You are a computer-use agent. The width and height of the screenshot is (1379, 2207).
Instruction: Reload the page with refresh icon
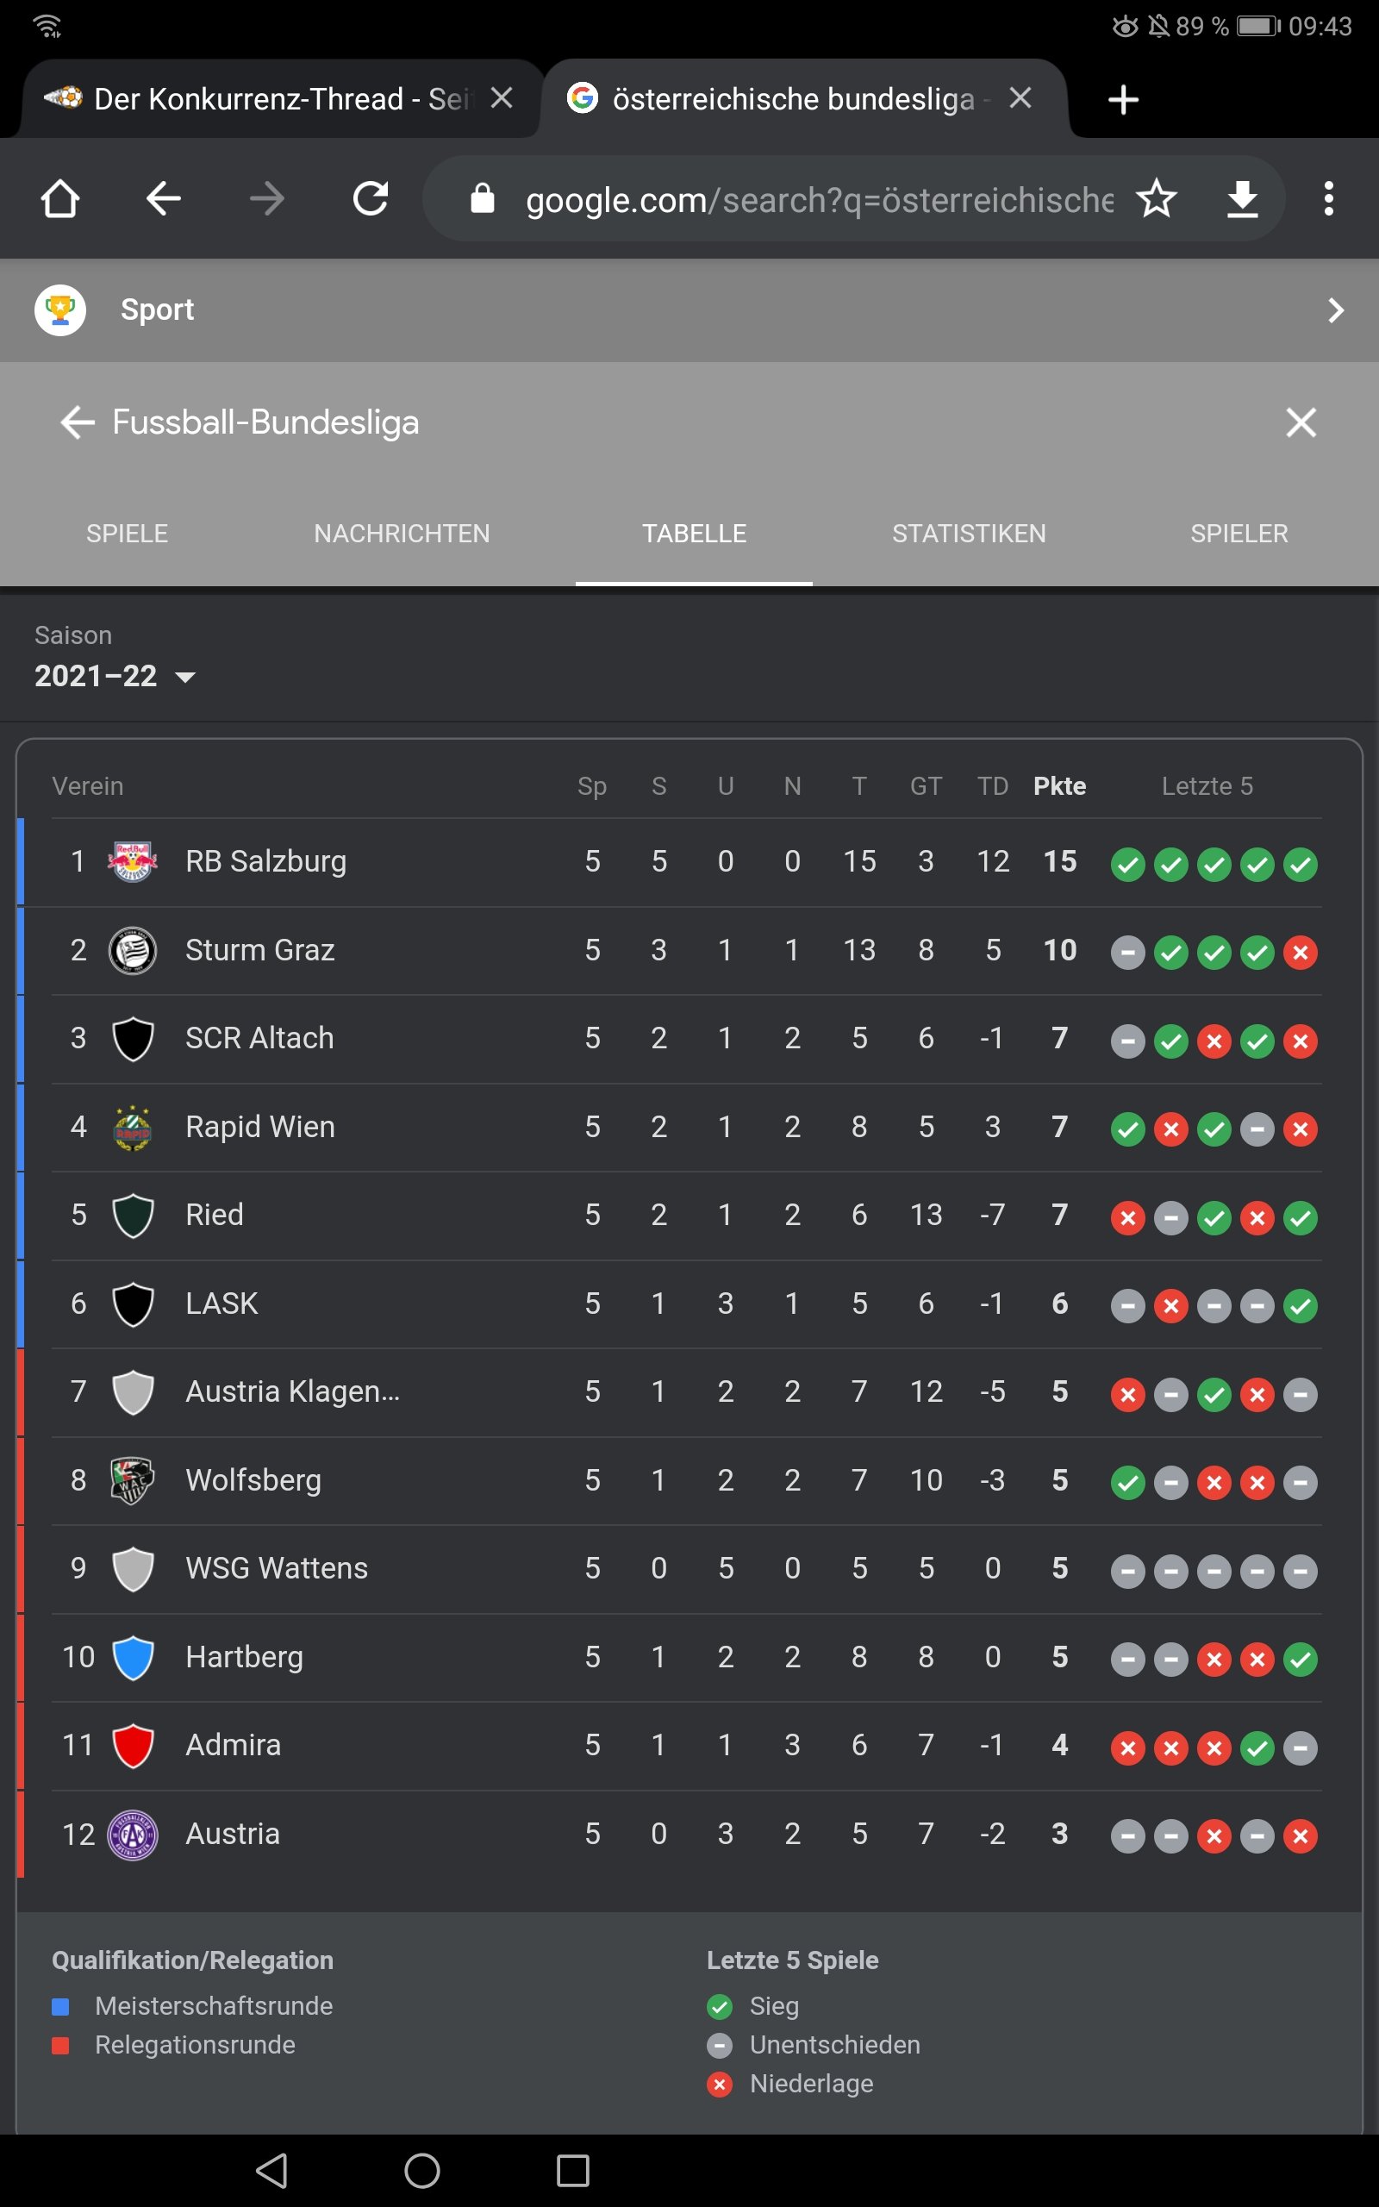tap(371, 198)
